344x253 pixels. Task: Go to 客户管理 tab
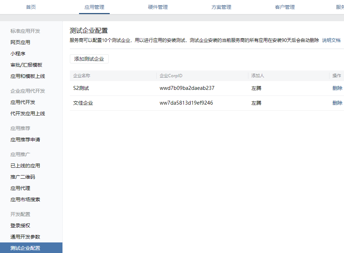pos(285,7)
